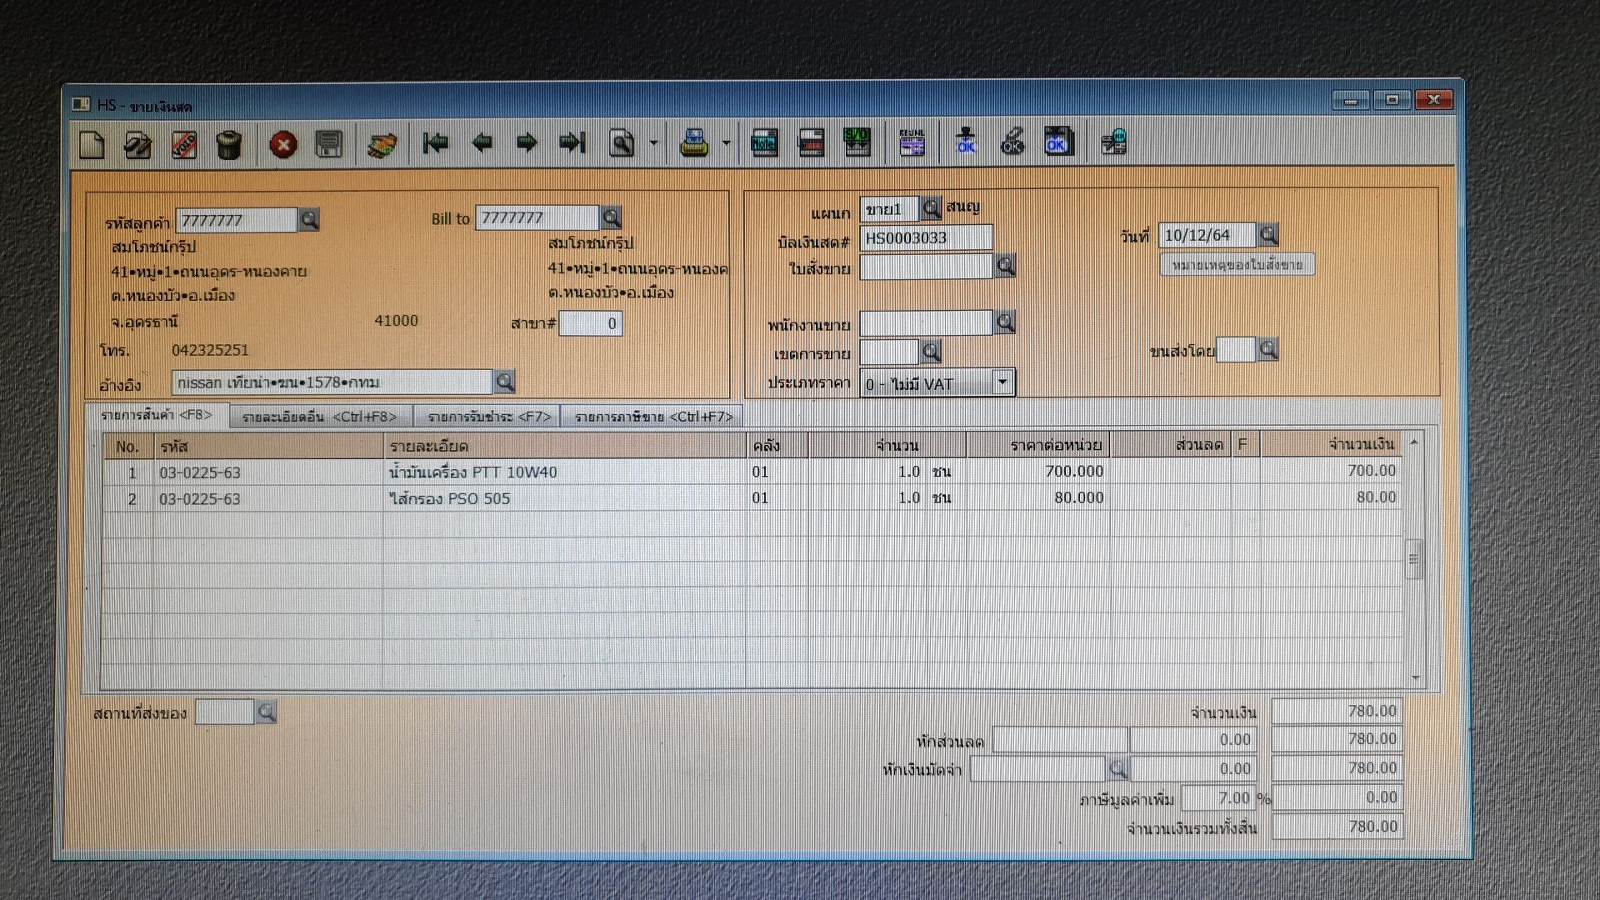Click the printer icon in toolbar
1600x900 pixels.
[694, 143]
